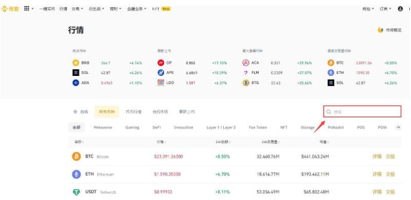Open the user profile icon
The height and width of the screenshot is (200, 411).
pyautogui.click(x=400, y=9)
